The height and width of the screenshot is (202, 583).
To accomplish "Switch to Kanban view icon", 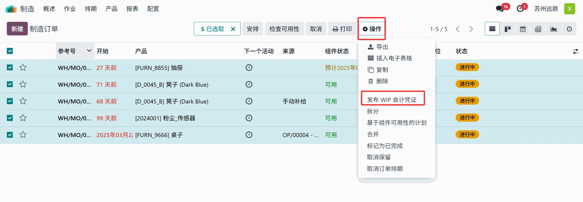I will point(507,29).
